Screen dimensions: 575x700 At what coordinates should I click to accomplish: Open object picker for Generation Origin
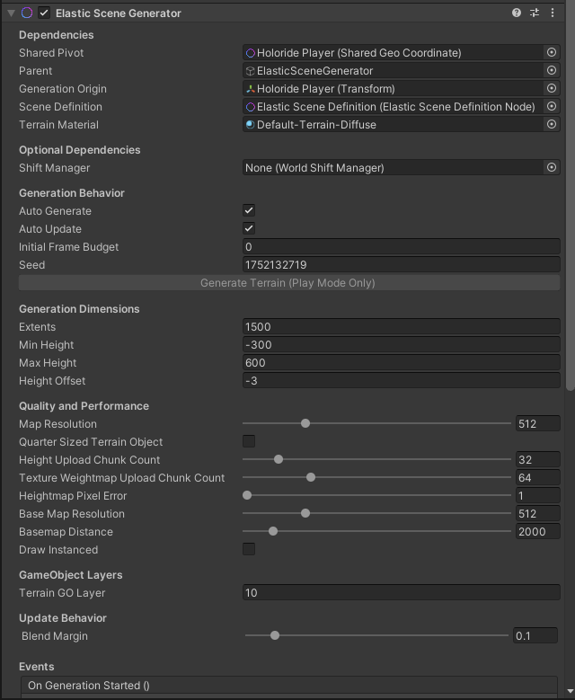click(x=552, y=89)
